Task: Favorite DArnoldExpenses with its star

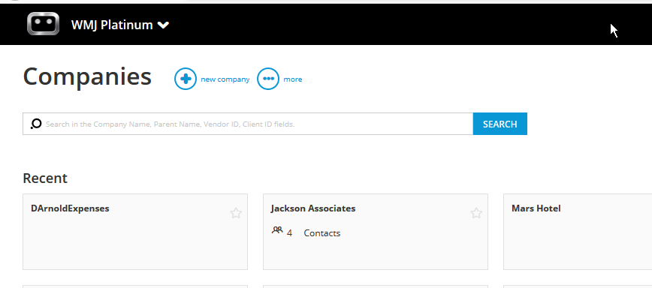Action: 236,213
